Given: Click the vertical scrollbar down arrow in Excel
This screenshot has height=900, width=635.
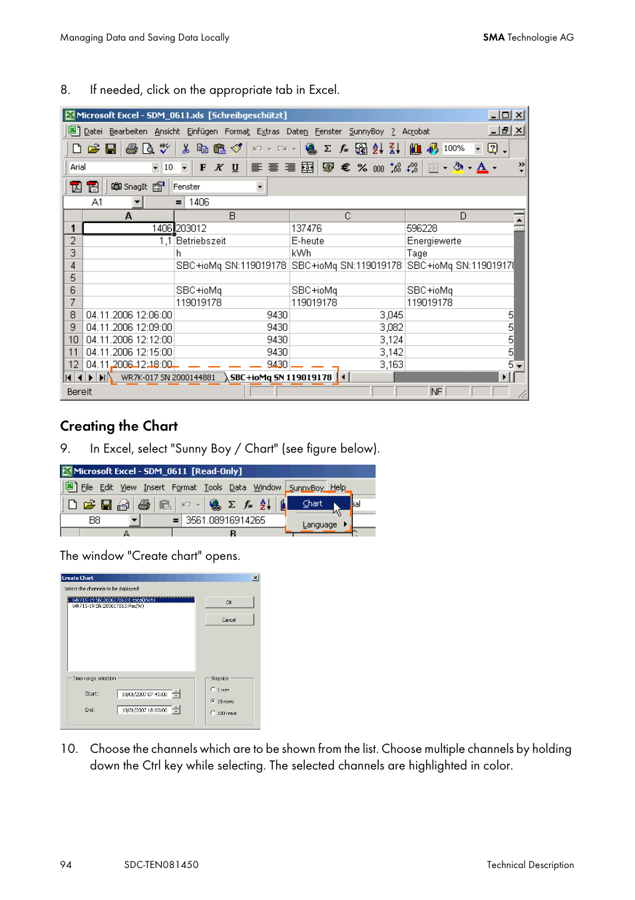Looking at the screenshot, I should pyautogui.click(x=519, y=366).
